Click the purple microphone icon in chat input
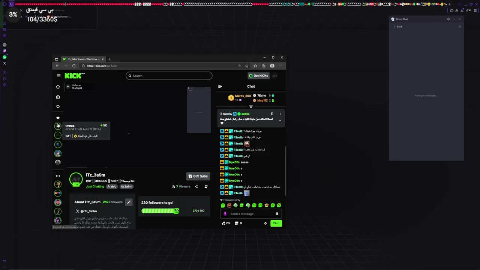The width and height of the screenshot is (480, 270). pyautogui.click(x=225, y=214)
